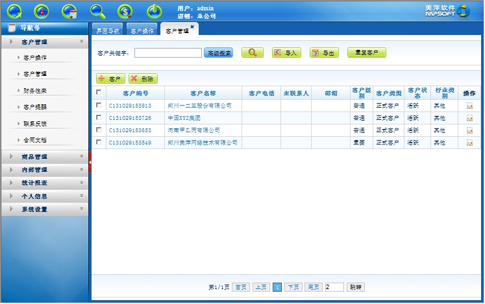Click the green power logout icon
Viewport: 485px width, 304px height.
click(153, 10)
